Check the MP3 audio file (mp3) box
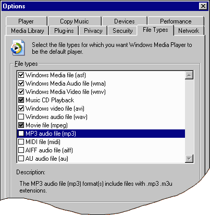Image resolution: width=210 pixels, height=215 pixels. tap(21, 134)
